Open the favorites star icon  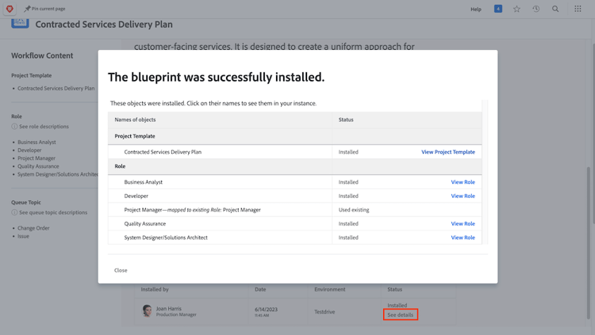pos(516,9)
